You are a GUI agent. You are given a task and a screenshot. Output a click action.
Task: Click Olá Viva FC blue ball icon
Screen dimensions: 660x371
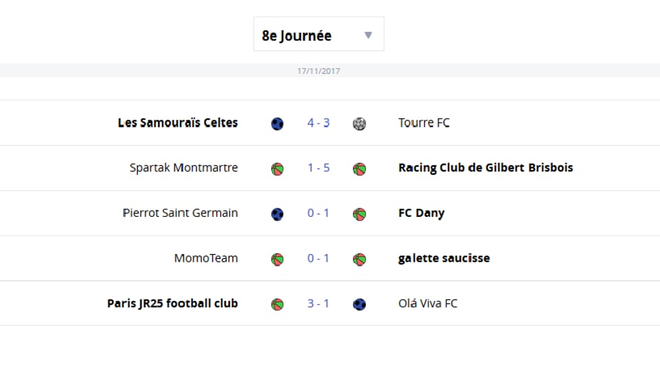click(359, 304)
